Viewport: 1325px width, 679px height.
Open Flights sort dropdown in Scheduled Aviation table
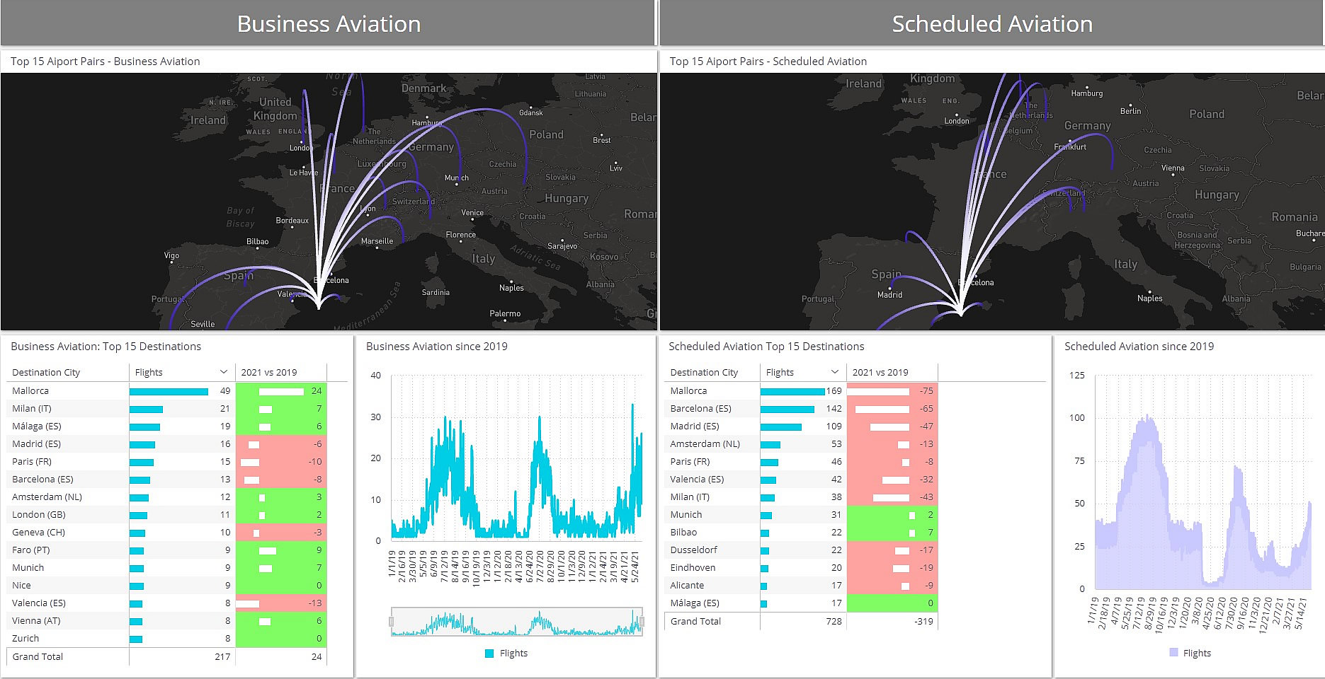coord(835,372)
